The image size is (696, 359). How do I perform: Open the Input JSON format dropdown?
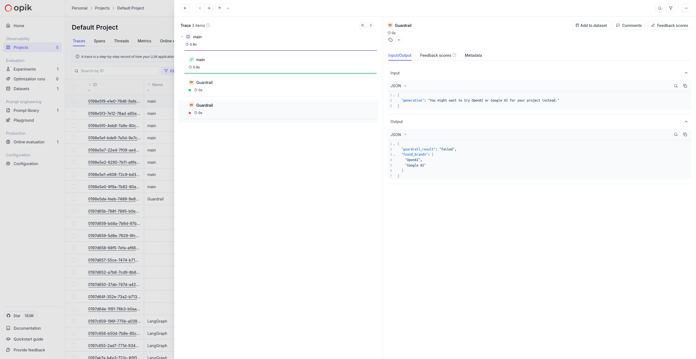coord(399,86)
